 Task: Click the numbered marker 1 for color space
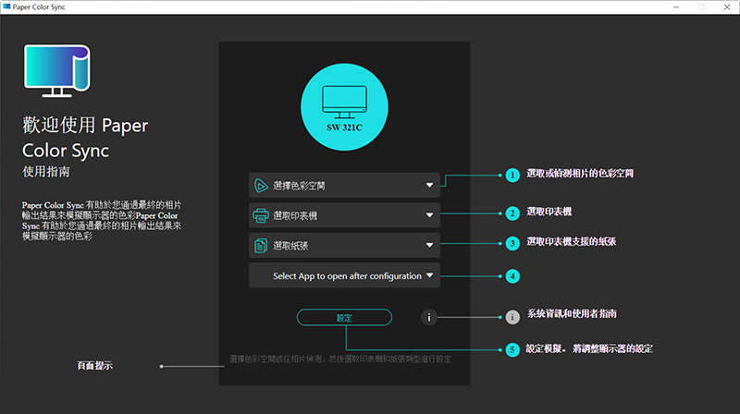pyautogui.click(x=512, y=174)
